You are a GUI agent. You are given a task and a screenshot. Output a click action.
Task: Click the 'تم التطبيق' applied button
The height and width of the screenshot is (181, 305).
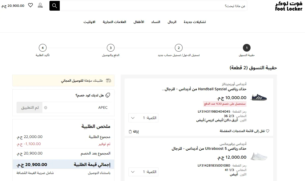tap(29, 108)
